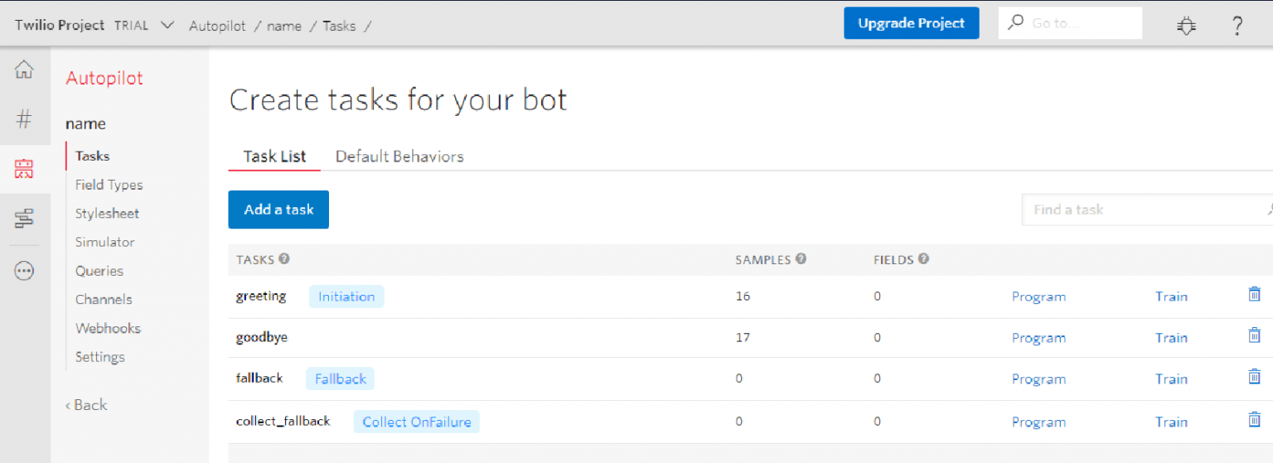The height and width of the screenshot is (463, 1273).
Task: Switch to the Default Behaviors tab
Action: point(399,157)
